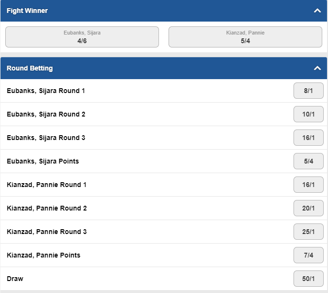Click the 'Eubanks, Sijara Points' label

click(x=43, y=161)
